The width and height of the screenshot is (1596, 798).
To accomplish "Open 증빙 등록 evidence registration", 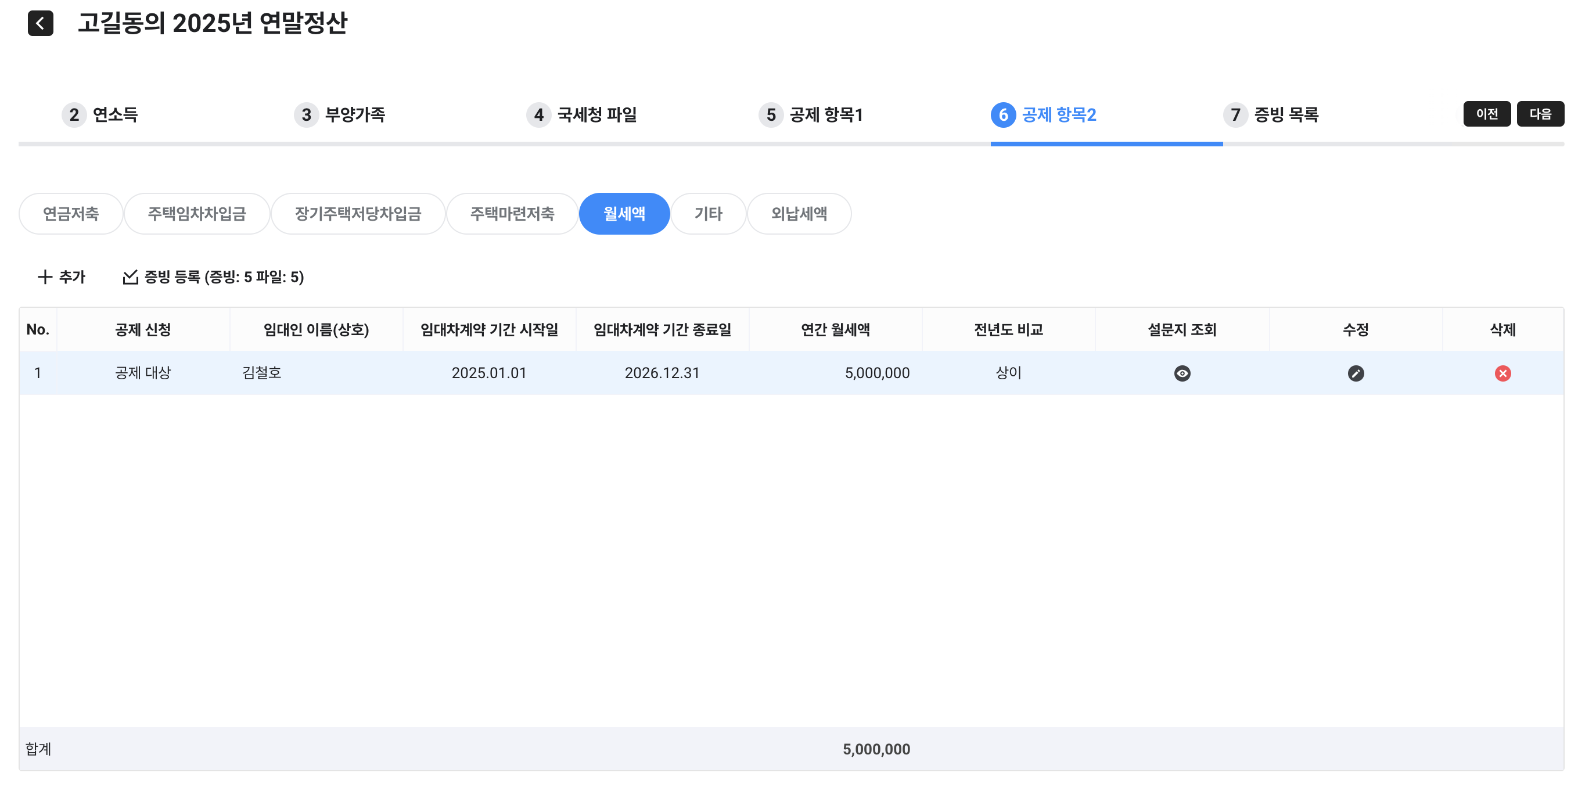I will [x=214, y=277].
